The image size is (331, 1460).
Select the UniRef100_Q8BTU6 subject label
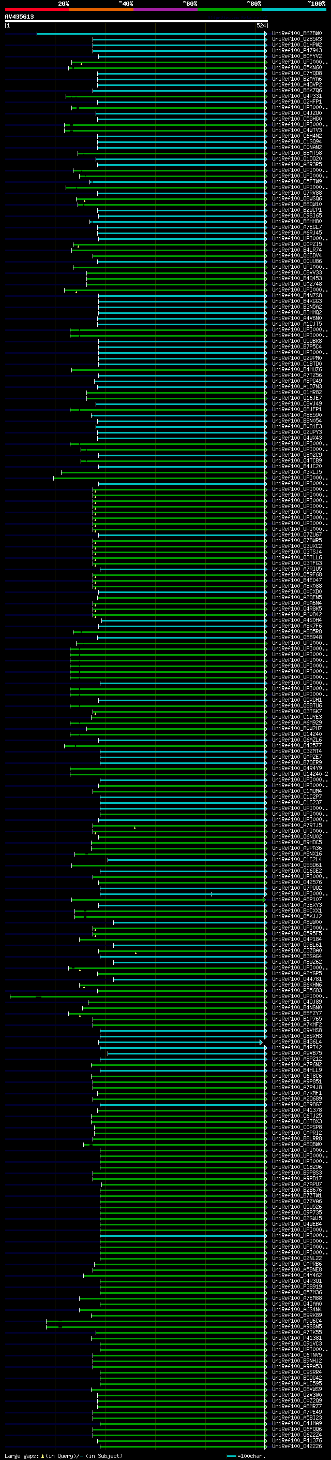click(x=297, y=705)
